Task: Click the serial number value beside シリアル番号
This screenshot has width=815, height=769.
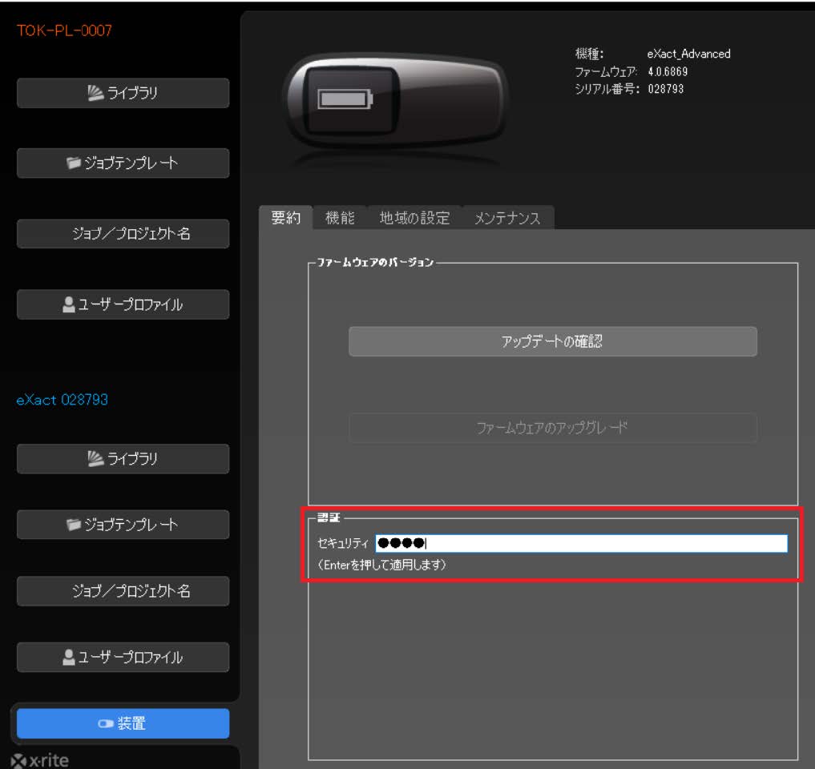Action: (x=666, y=89)
